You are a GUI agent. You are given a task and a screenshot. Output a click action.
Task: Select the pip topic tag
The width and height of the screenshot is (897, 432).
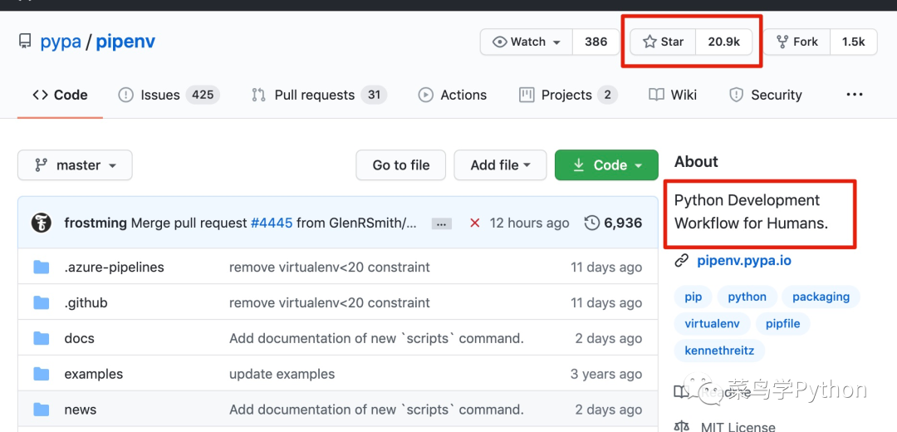[693, 297]
